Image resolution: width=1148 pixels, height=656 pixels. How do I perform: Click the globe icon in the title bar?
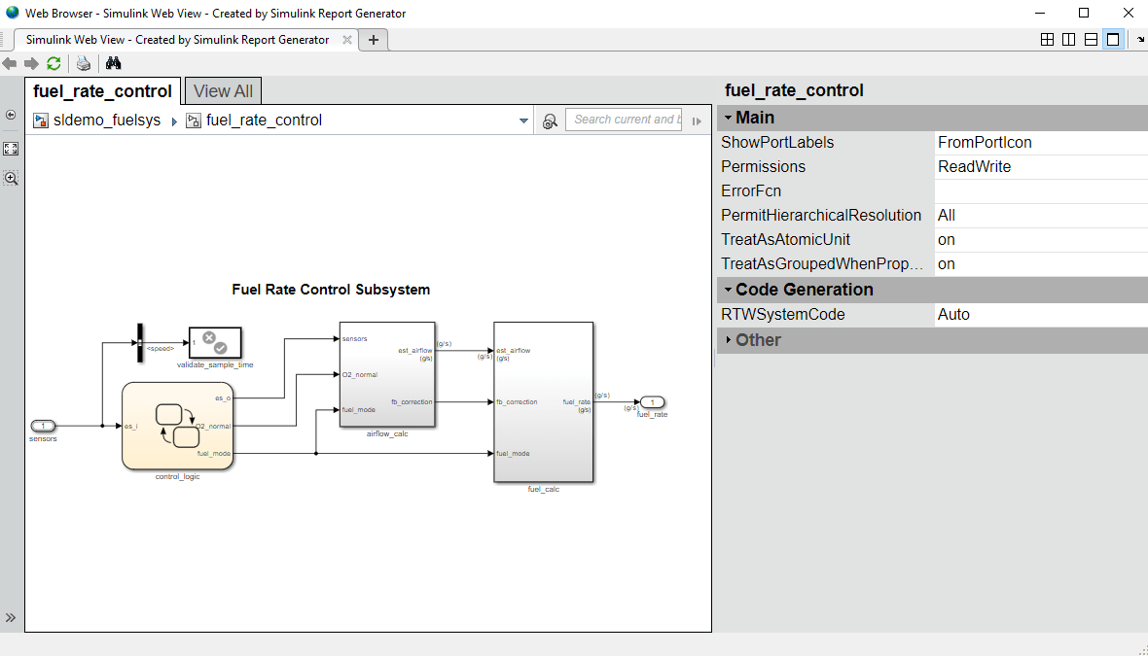[x=13, y=13]
